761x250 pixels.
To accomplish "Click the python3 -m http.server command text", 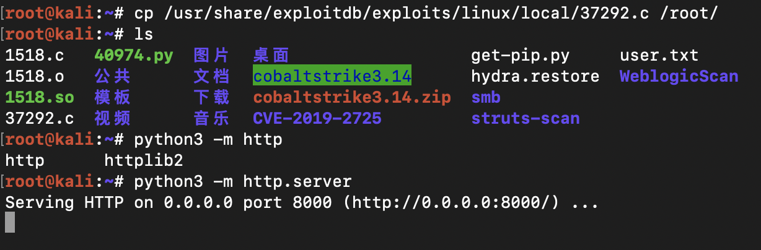I will [x=242, y=181].
